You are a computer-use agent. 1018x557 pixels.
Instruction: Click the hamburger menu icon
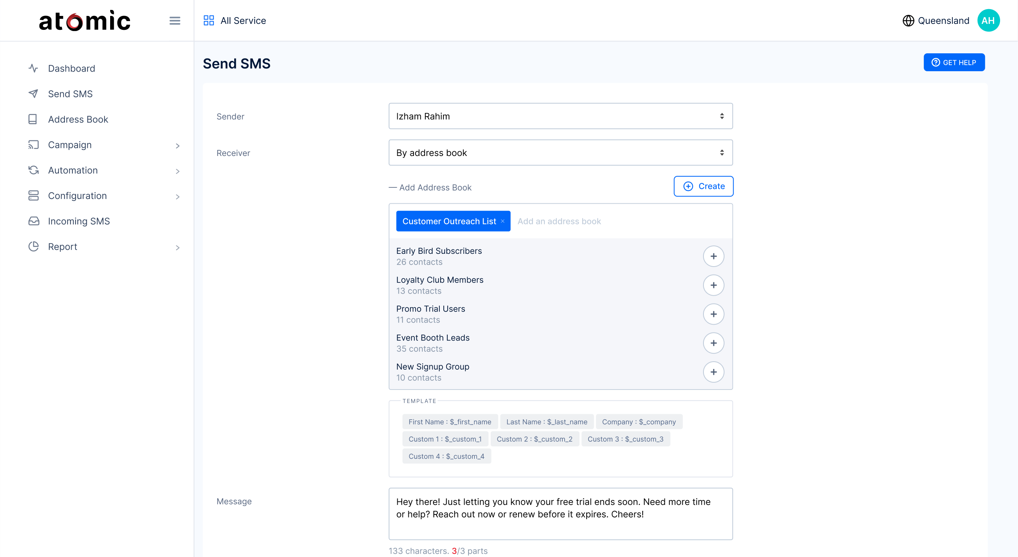pyautogui.click(x=175, y=21)
